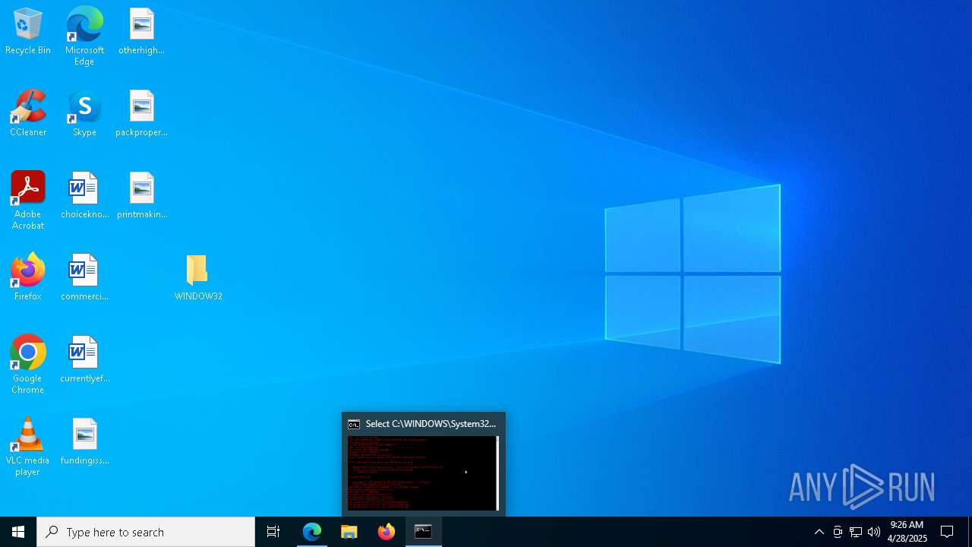This screenshot has width=972, height=547.
Task: Click the Command Prompt taskbar button
Action: [424, 532]
